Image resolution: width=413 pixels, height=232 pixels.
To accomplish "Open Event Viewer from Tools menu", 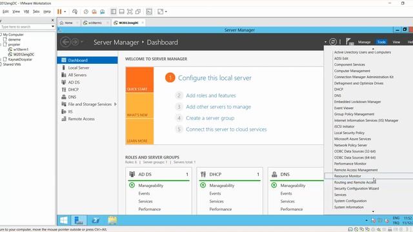I will click(344, 108).
